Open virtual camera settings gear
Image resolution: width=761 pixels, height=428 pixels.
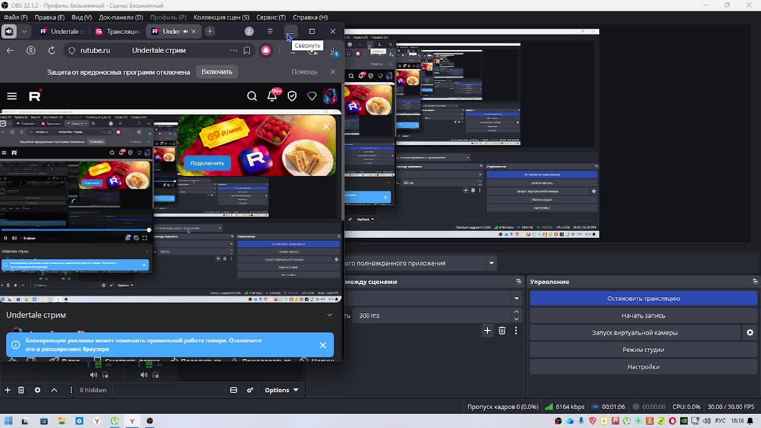750,333
